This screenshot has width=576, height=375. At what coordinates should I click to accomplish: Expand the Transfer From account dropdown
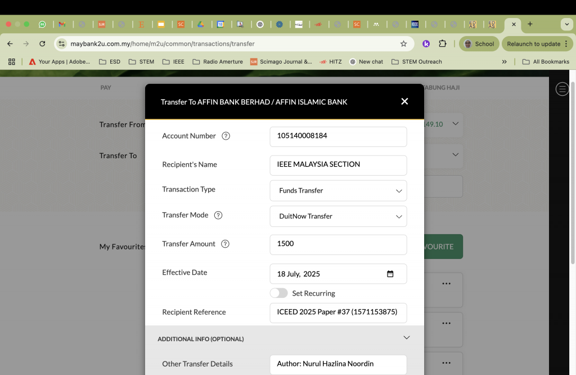(x=456, y=124)
